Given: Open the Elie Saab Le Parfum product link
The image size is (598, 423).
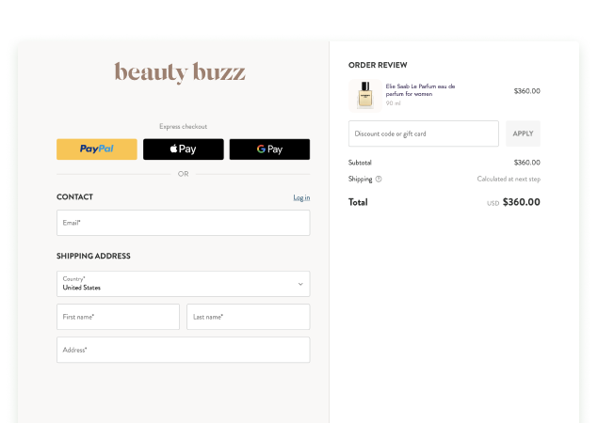Looking at the screenshot, I should coord(420,90).
